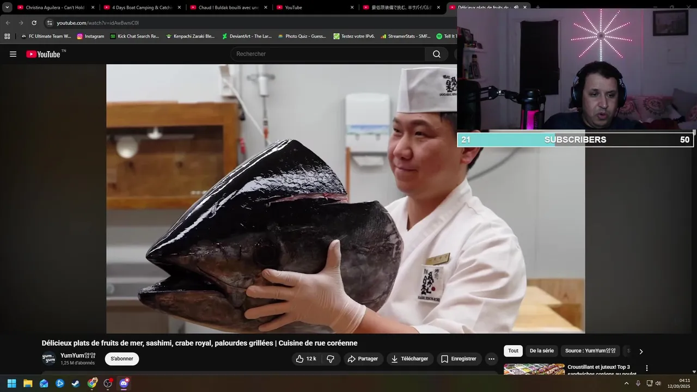Open the Windows Start menu
Screen dimensions: 697x392
coord(11,383)
